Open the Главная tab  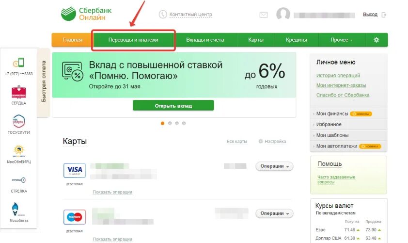tap(72, 40)
